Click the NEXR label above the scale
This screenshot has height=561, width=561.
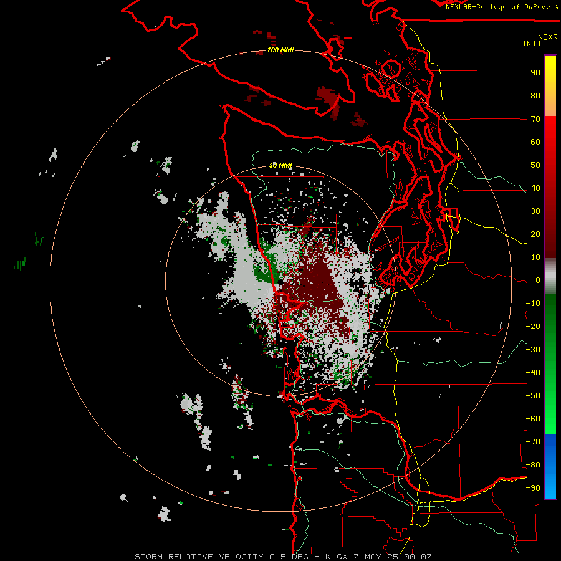click(548, 37)
